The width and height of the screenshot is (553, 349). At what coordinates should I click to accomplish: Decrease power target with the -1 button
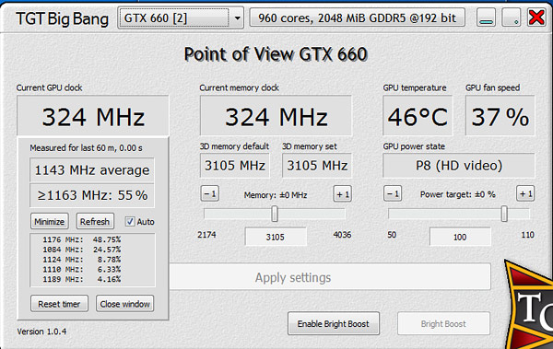coord(393,193)
